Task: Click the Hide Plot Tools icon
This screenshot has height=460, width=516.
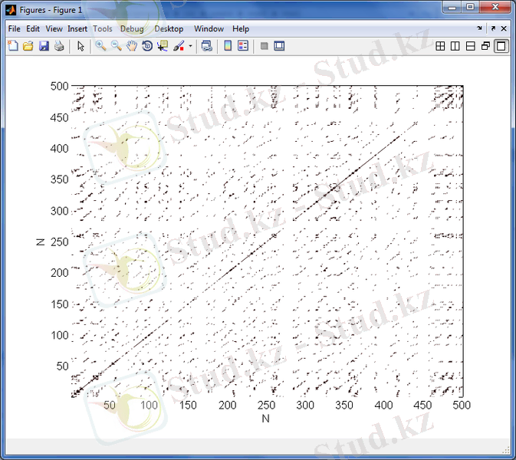Action: tap(264, 46)
